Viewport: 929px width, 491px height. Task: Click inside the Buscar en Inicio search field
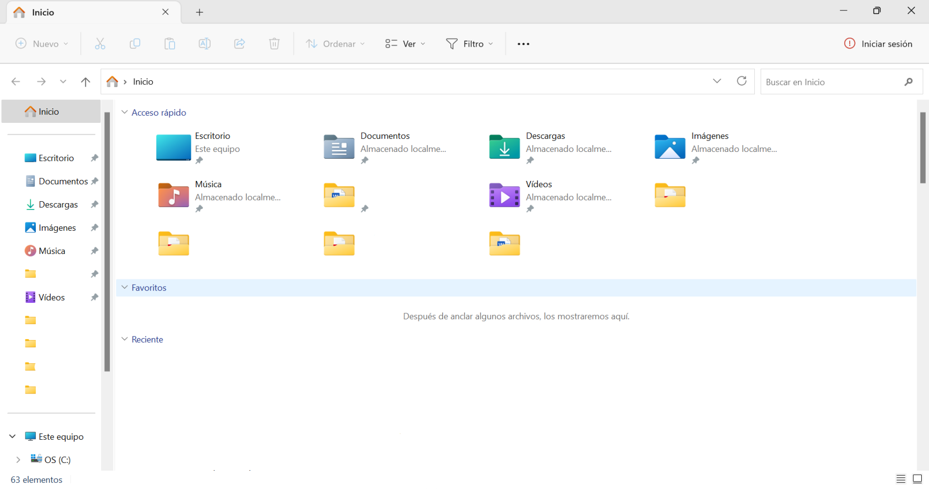tap(835, 82)
